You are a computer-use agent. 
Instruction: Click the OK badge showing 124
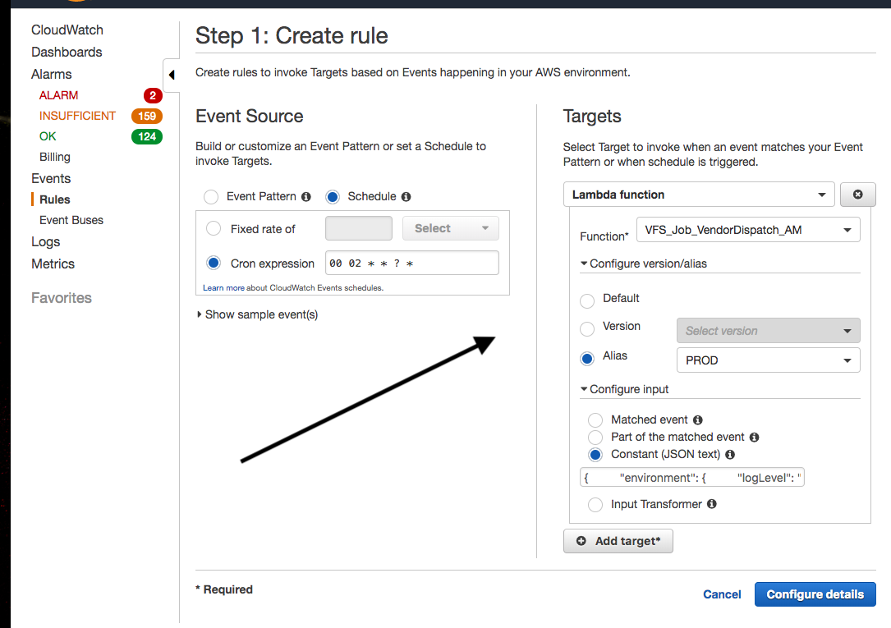click(147, 136)
